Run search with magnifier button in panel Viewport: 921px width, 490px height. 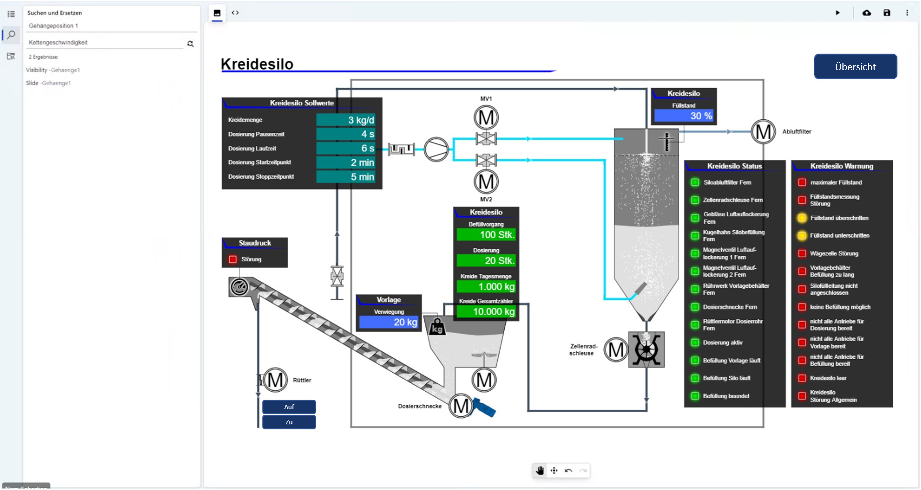pos(190,44)
